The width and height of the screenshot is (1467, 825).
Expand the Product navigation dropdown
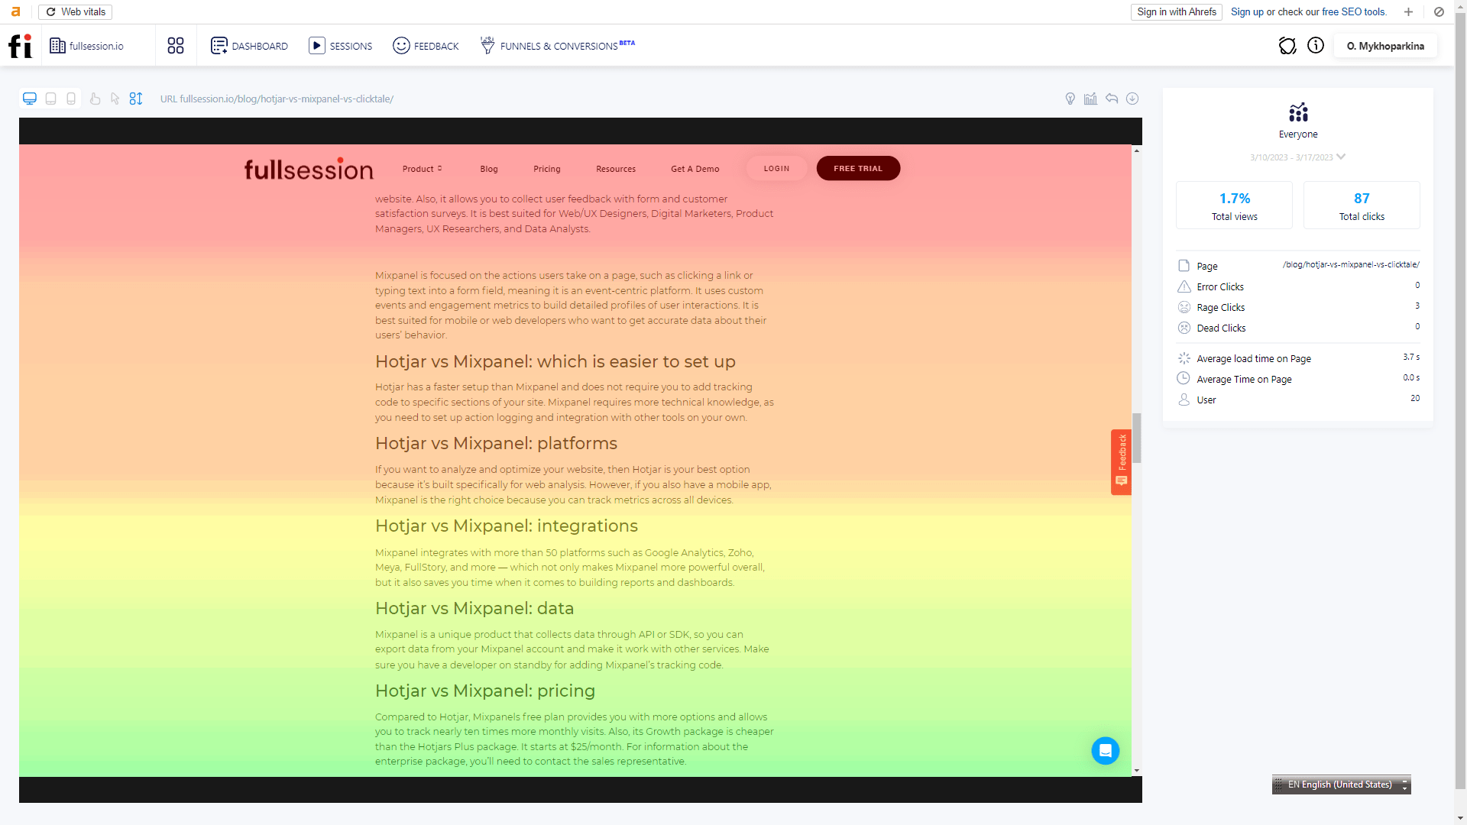pyautogui.click(x=421, y=168)
